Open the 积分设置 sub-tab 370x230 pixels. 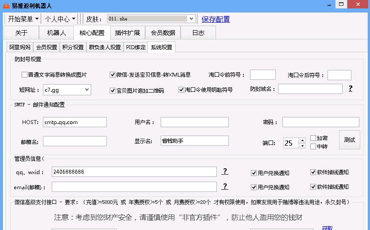pos(73,47)
